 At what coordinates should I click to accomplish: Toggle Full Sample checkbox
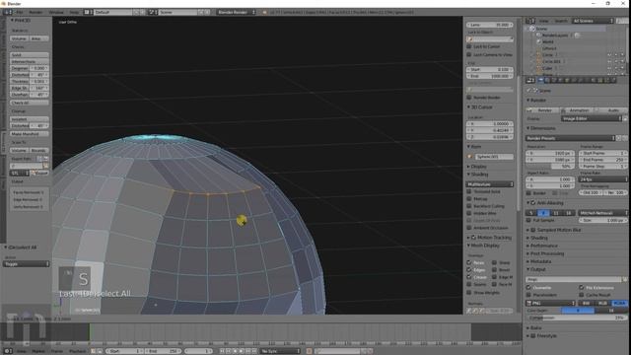coord(528,220)
